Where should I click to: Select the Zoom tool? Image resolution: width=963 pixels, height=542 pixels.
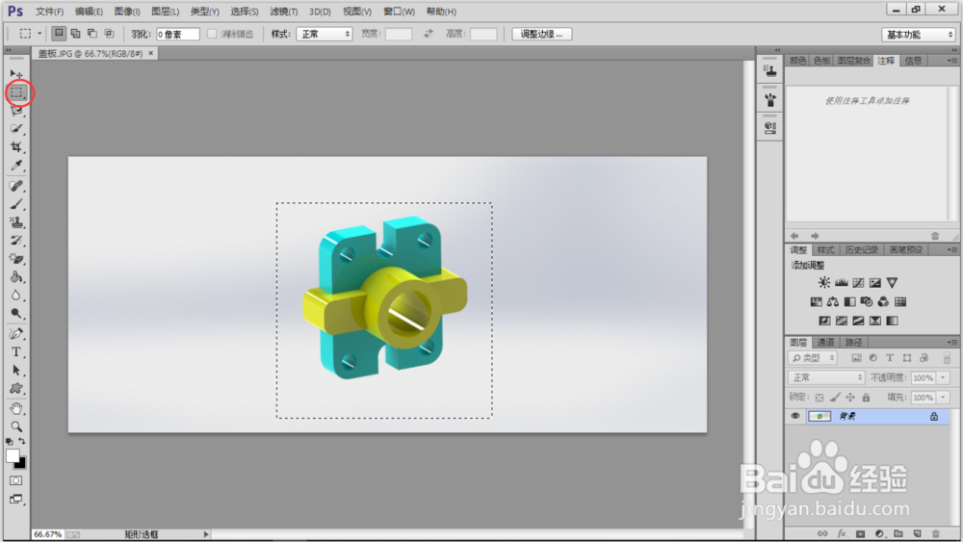coord(16,426)
